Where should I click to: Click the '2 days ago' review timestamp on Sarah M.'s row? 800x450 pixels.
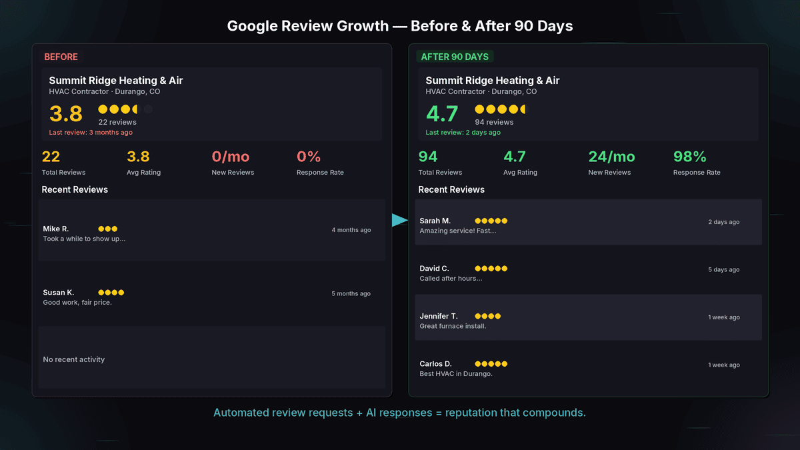[x=724, y=222]
